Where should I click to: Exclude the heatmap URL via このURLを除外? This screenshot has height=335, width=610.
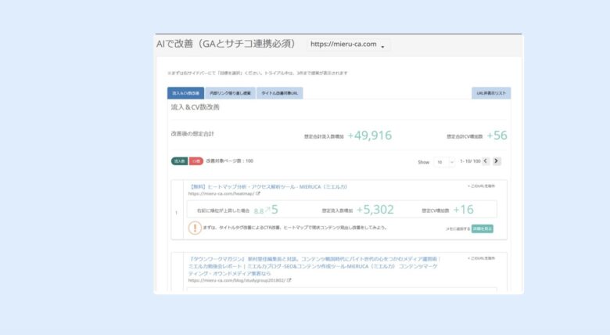pos(481,186)
